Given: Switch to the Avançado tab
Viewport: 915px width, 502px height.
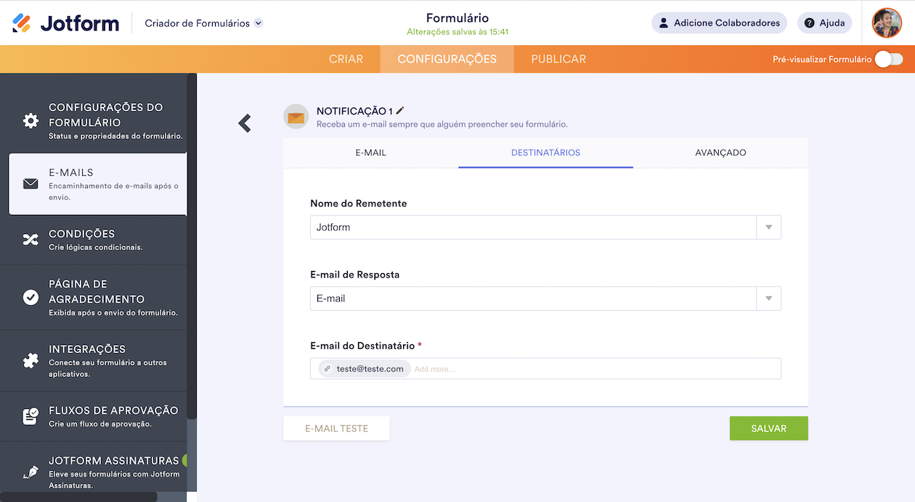Looking at the screenshot, I should coord(720,153).
